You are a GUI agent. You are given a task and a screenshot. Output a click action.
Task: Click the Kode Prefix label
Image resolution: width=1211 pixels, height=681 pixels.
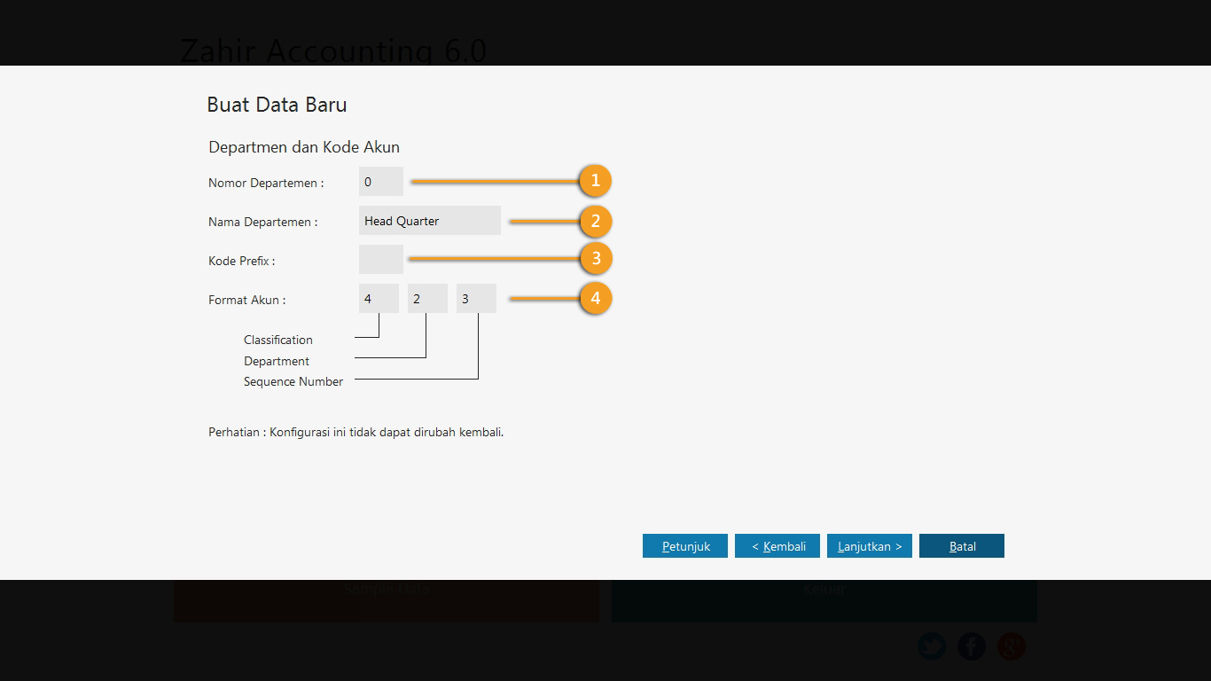(242, 261)
